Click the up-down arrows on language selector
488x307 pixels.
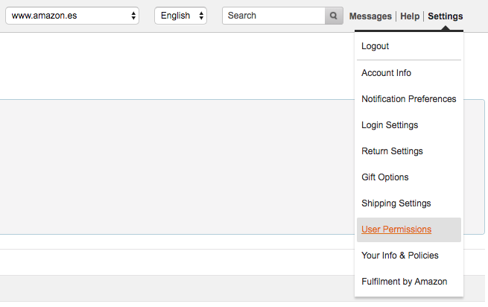pos(201,16)
